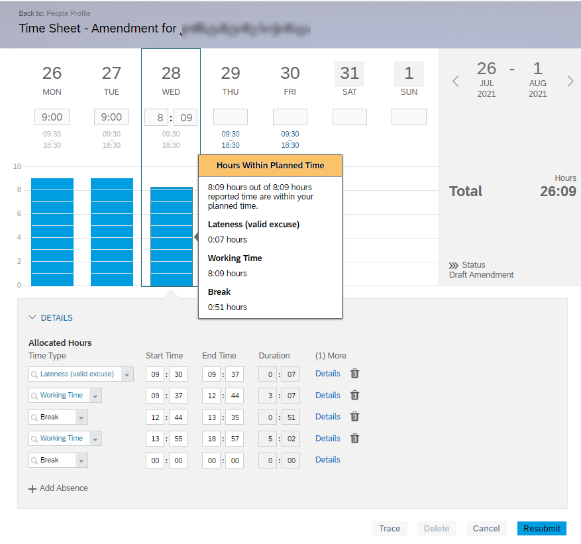Image resolution: width=581 pixels, height=544 pixels.
Task: Click the Status chevrons icon
Action: point(454,265)
